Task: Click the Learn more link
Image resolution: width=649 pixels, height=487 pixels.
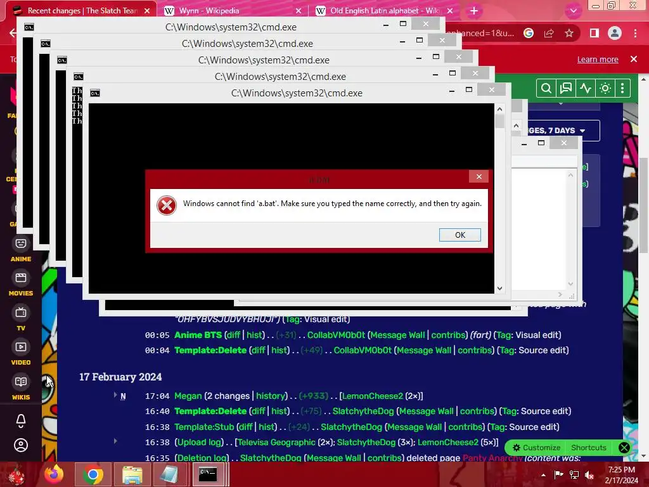Action: tap(598, 59)
